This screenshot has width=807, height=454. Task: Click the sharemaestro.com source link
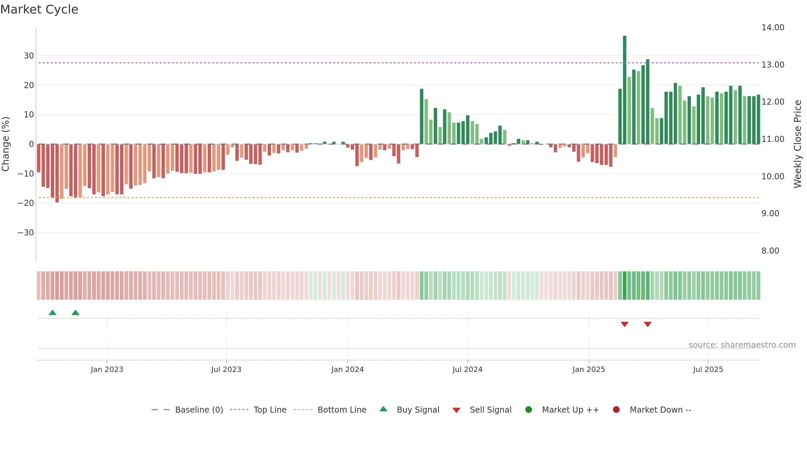click(x=742, y=345)
